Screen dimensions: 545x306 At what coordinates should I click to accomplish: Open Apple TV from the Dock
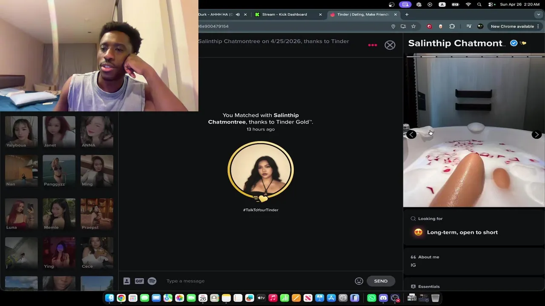(x=261, y=298)
